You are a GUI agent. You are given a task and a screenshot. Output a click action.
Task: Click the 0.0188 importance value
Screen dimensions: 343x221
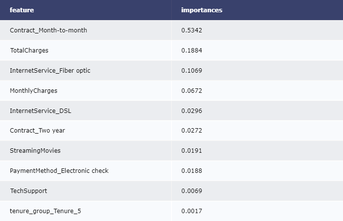tap(192, 171)
